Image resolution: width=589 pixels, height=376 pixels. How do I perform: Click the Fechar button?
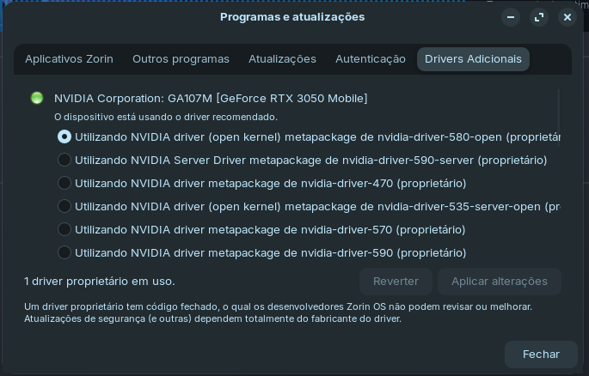pyautogui.click(x=541, y=355)
